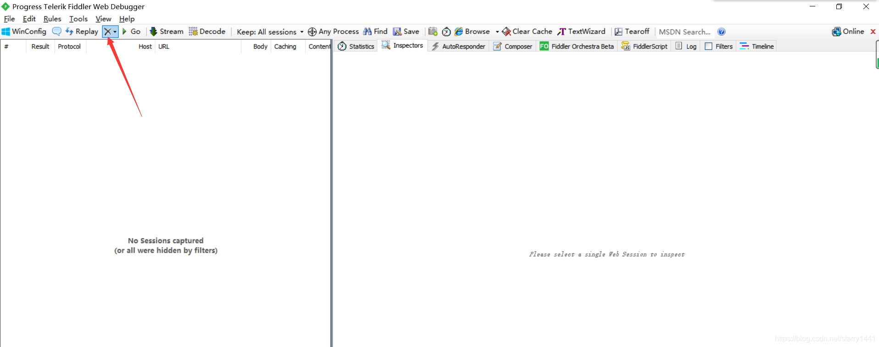The height and width of the screenshot is (347, 879).
Task: Toggle Decode mode
Action: [207, 32]
